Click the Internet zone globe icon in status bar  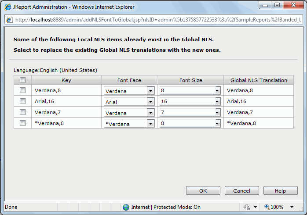126,207
